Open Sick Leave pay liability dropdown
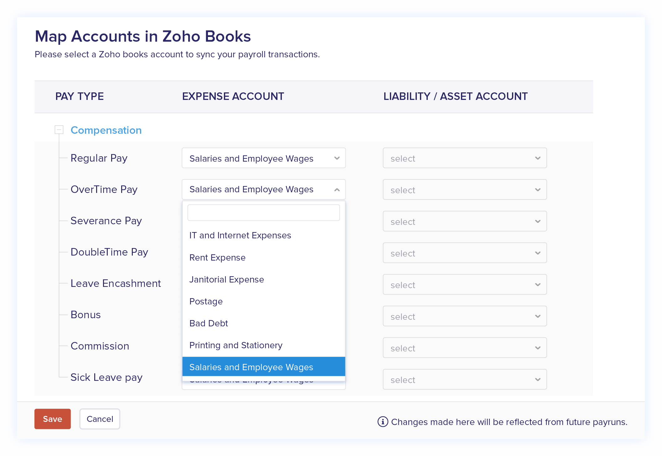 (x=464, y=380)
